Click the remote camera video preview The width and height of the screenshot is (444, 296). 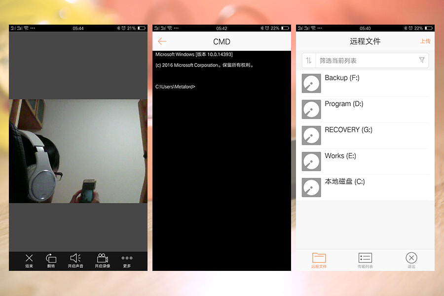point(78,151)
